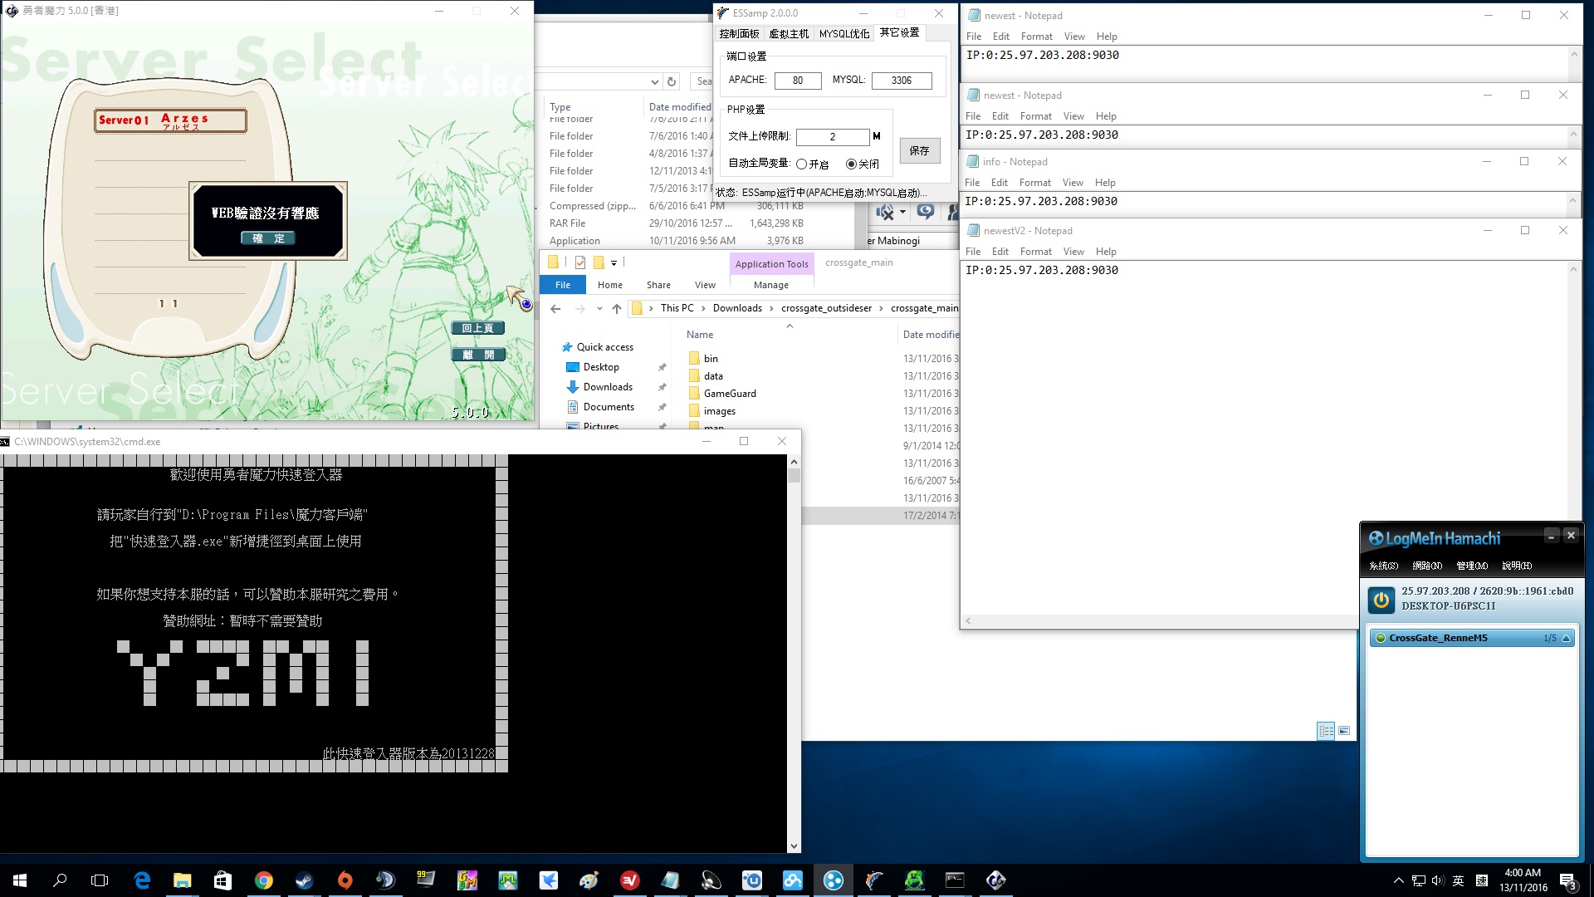Viewport: 1594px width, 897px height.
Task: Click the MYSQL port input field
Action: coord(902,81)
